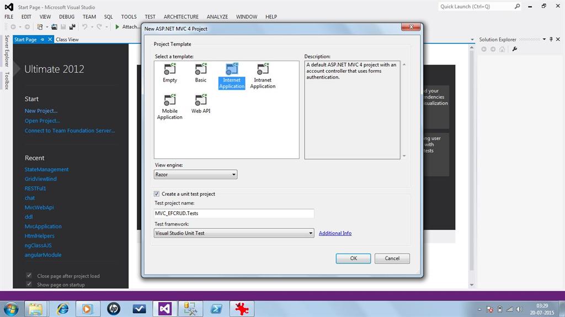Click the Cancel button
Image resolution: width=565 pixels, height=317 pixels.
click(392, 258)
